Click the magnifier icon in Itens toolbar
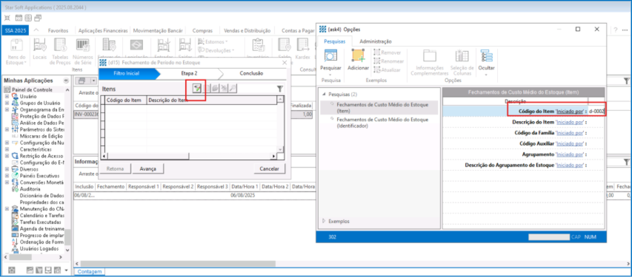This screenshot has height=277, width=632. pos(233,89)
